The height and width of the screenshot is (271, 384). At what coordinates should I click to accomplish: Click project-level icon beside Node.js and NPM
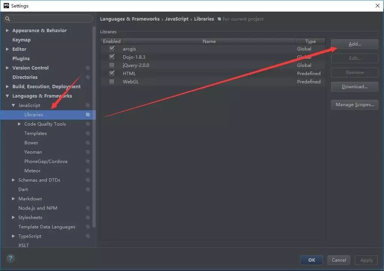click(88, 208)
